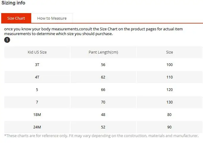Click the black number 1 circle icon
The height and width of the screenshot is (143, 203).
coord(7,40)
